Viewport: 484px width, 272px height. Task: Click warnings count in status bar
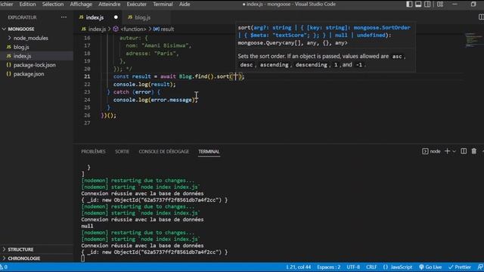(4, 267)
